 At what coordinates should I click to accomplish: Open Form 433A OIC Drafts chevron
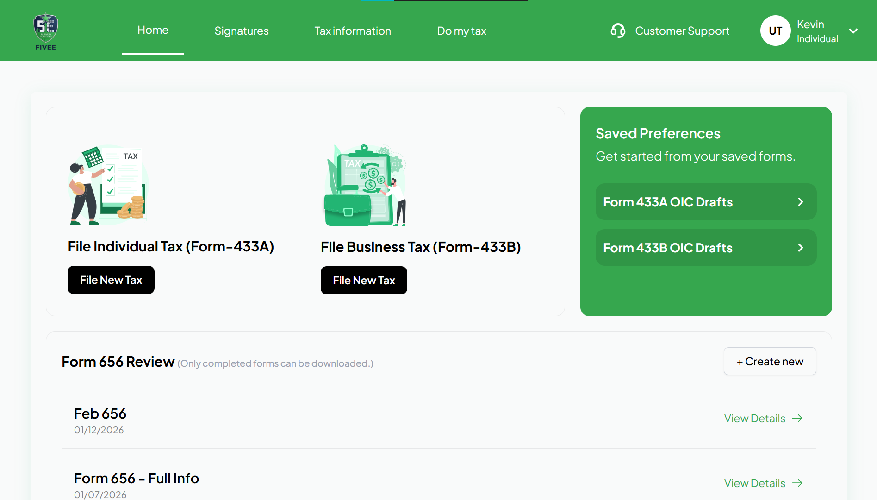click(801, 202)
